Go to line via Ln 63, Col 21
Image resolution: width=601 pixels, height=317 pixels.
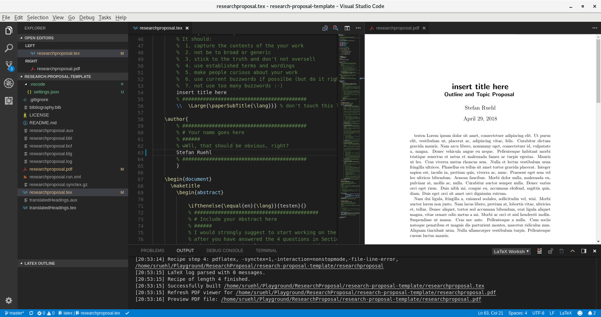coord(490,313)
